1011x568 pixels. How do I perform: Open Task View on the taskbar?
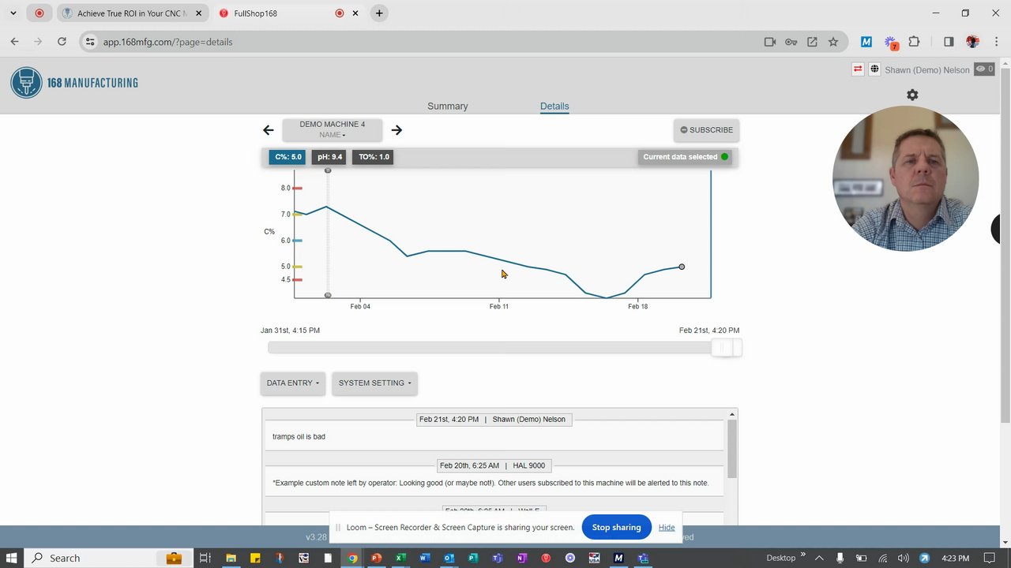(205, 558)
